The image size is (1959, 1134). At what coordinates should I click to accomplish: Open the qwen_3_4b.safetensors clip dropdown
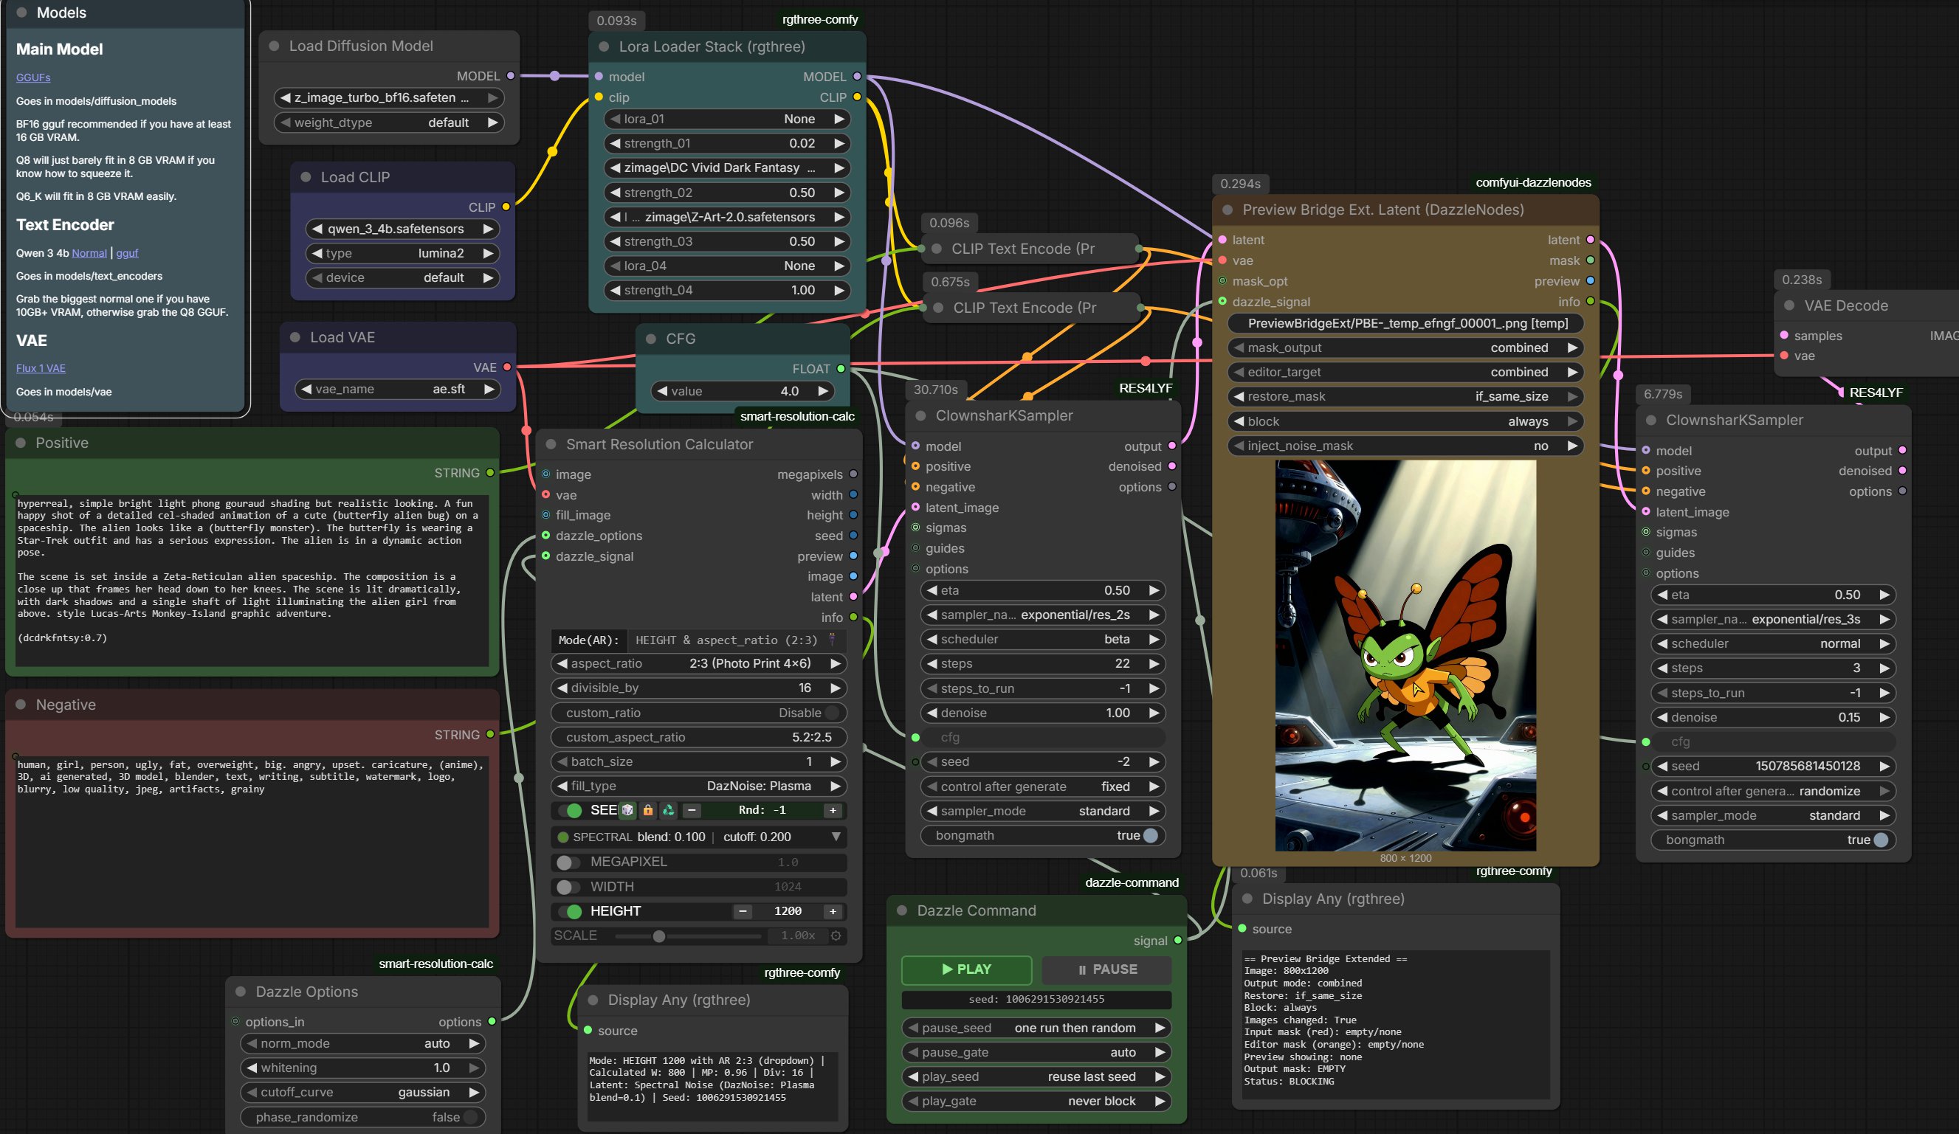coord(403,229)
